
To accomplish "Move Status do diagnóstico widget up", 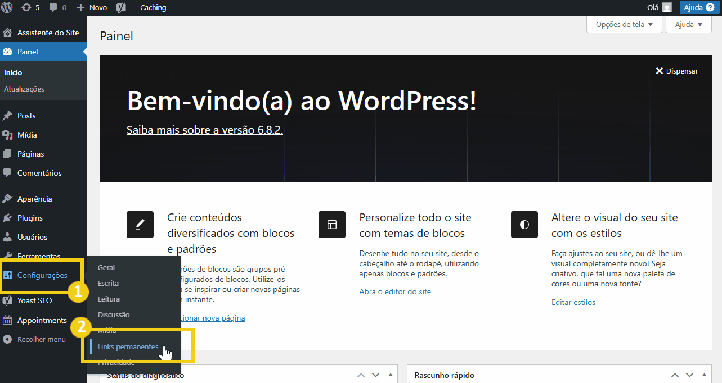I will click(x=361, y=375).
